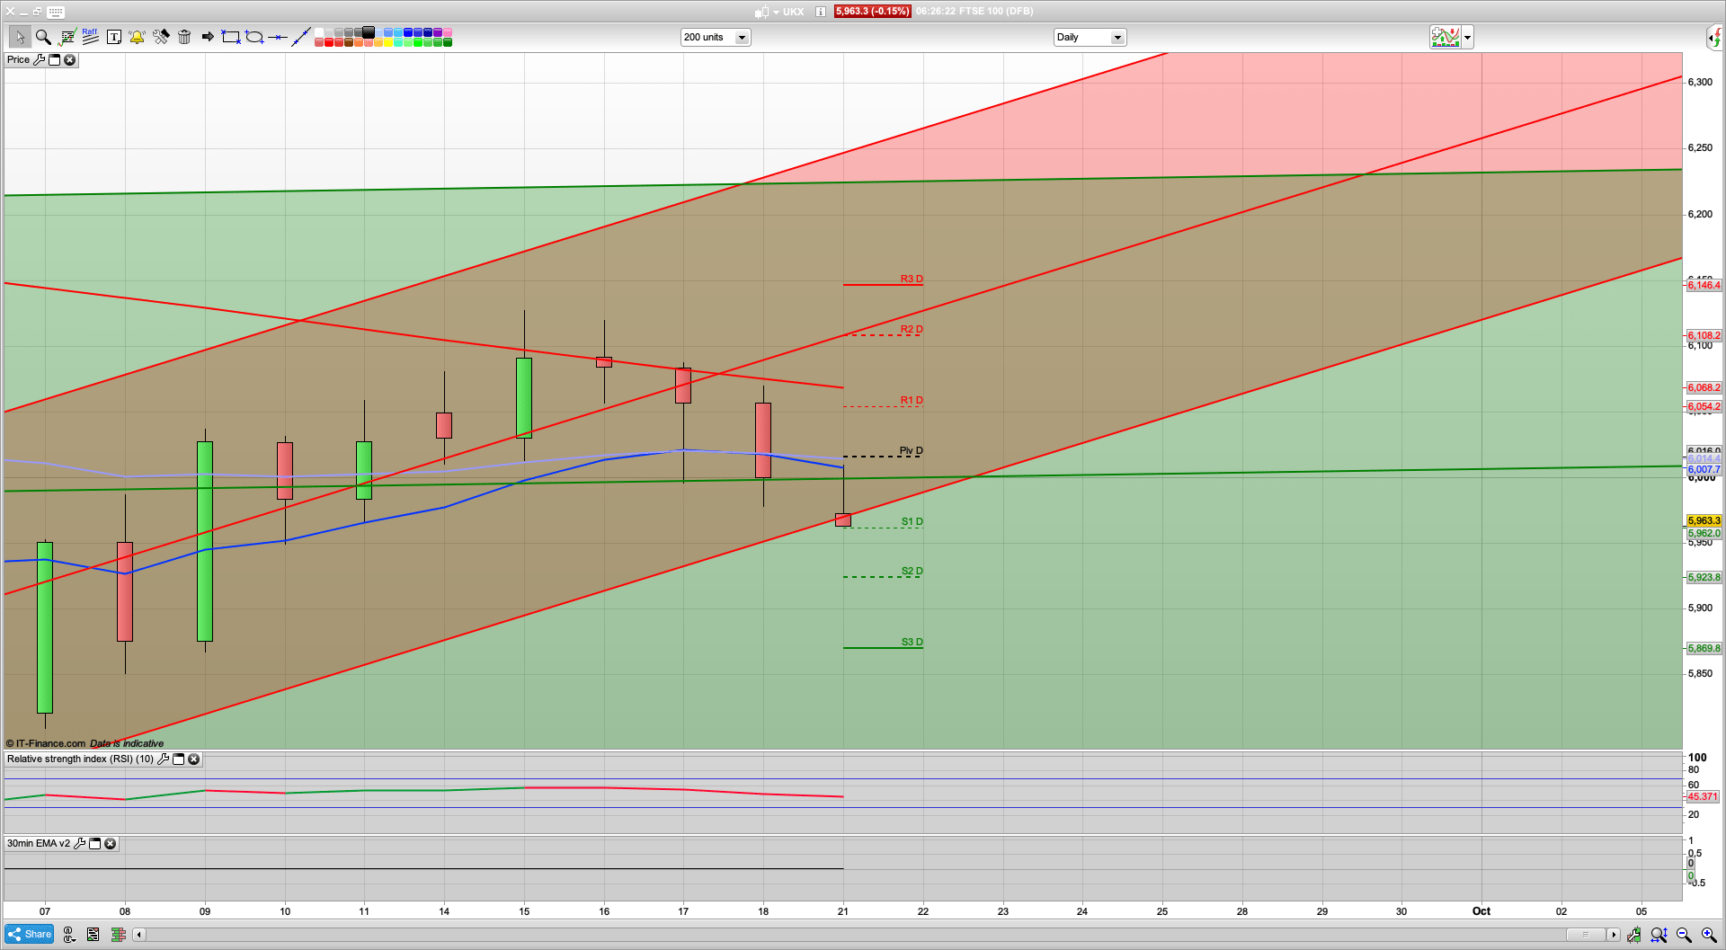
Task: Open the 200 units dropdown
Action: pyautogui.click(x=742, y=37)
